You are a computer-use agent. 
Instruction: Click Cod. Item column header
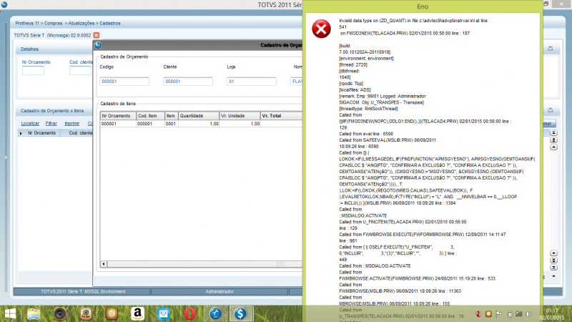click(x=150, y=116)
